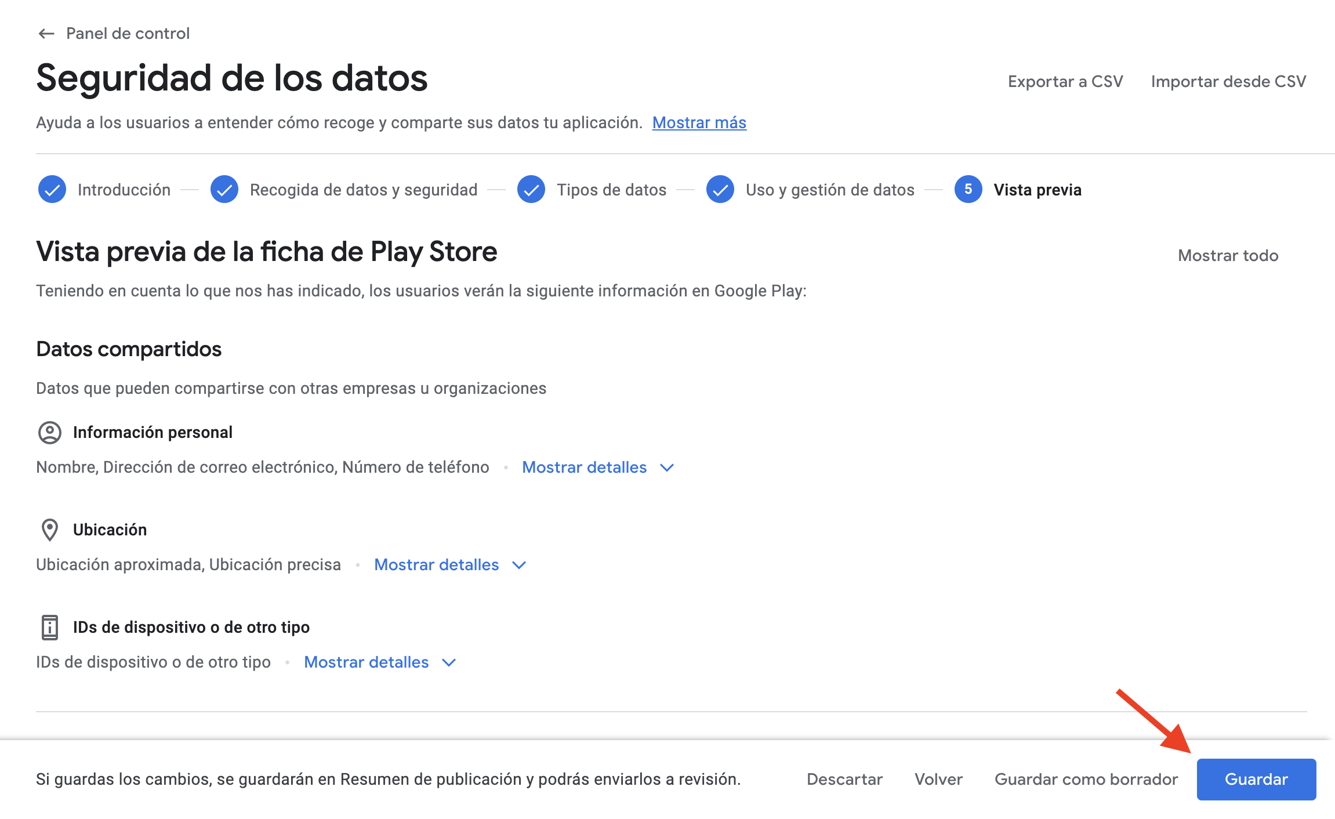Select the Introducción step label
The width and height of the screenshot is (1335, 819).
pos(124,190)
